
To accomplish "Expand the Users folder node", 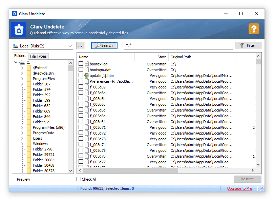I will pos(22,138).
